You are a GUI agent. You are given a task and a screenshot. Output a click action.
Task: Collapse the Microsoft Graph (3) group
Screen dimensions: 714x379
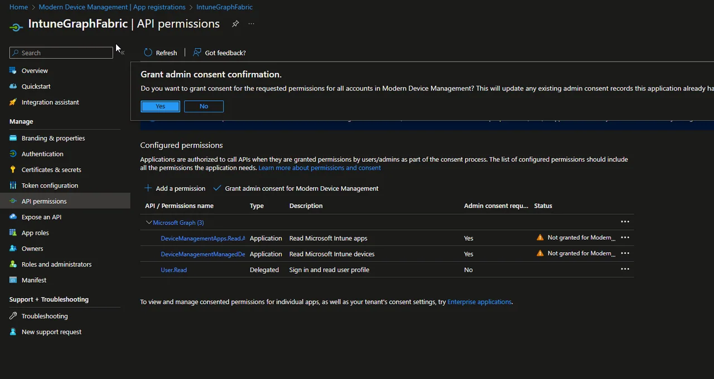tap(148, 222)
